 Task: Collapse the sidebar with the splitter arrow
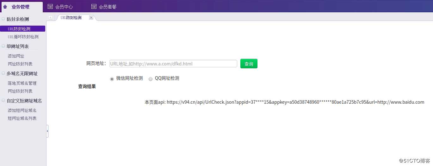tap(47, 131)
